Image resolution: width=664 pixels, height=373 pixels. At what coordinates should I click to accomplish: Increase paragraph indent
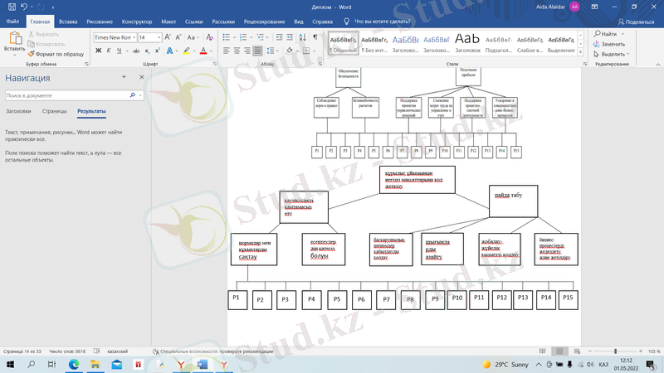pos(290,37)
